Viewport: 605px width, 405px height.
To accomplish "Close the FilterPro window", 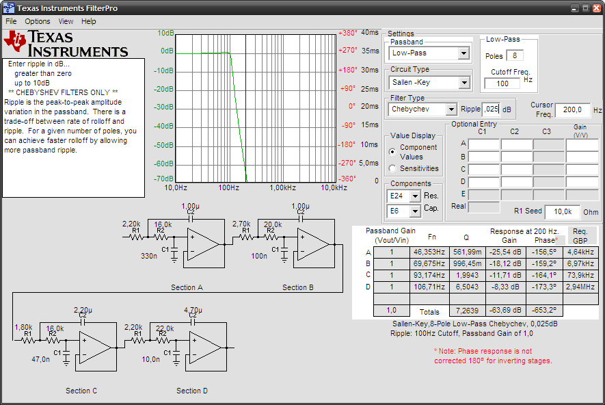I will click(597, 8).
